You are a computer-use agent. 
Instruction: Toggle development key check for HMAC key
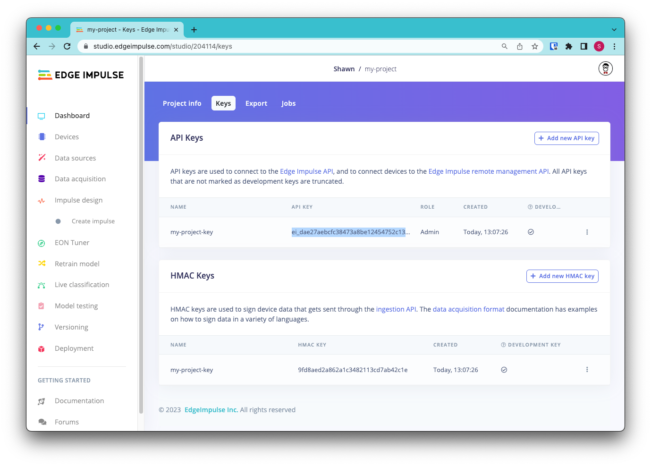[x=504, y=370]
